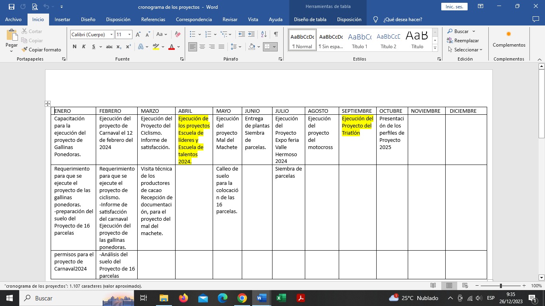545x306 pixels.
Task: Click the Inic. ses. sign-in button
Action: (454, 7)
